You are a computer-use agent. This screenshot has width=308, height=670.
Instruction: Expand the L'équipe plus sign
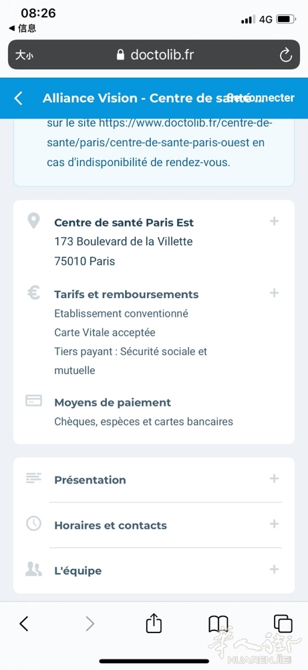pos(275,569)
